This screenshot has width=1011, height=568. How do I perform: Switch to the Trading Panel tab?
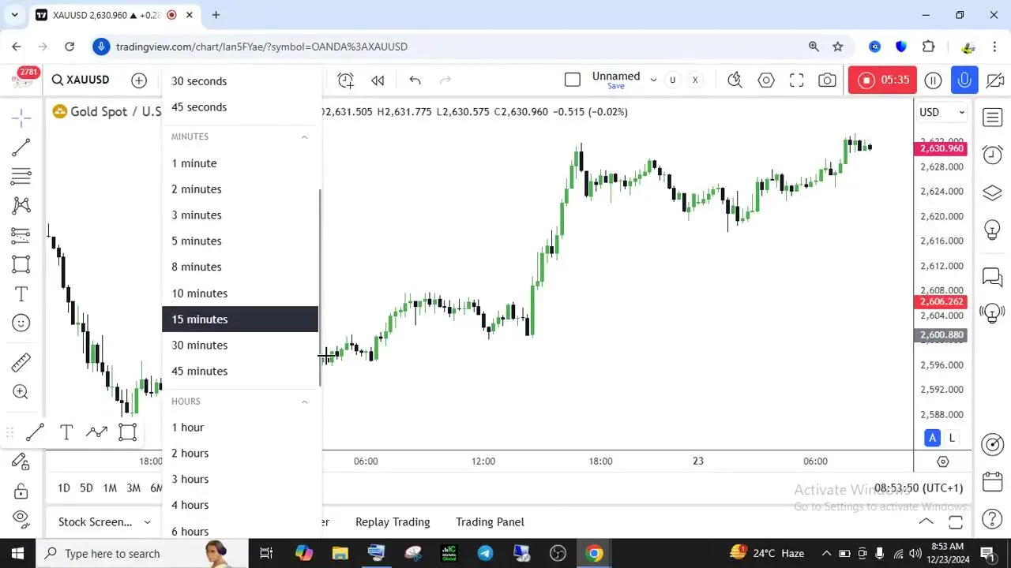pyautogui.click(x=490, y=522)
